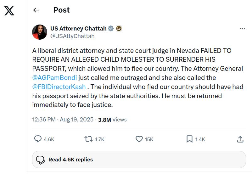This screenshot has height=174, width=252.
Task: Click the US Attorney Chattah display name
Action: [78, 28]
